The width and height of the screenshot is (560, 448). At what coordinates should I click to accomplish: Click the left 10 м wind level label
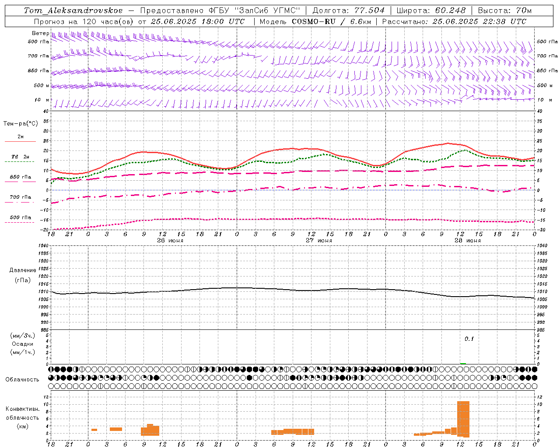click(42, 100)
